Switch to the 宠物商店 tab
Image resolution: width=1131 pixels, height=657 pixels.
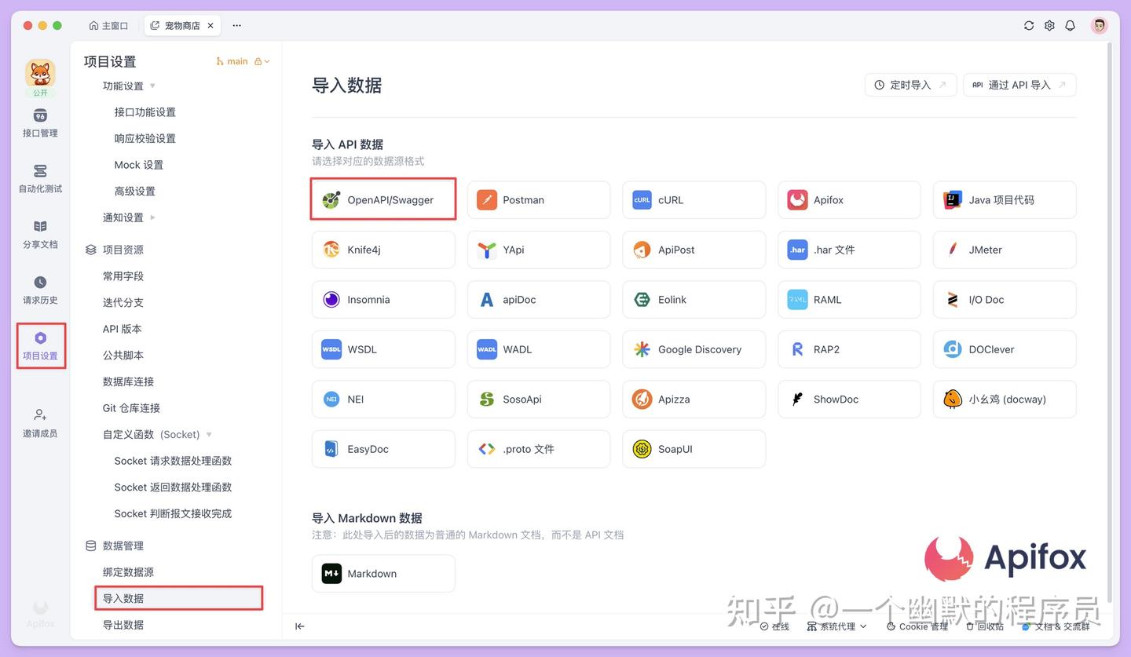pyautogui.click(x=178, y=25)
